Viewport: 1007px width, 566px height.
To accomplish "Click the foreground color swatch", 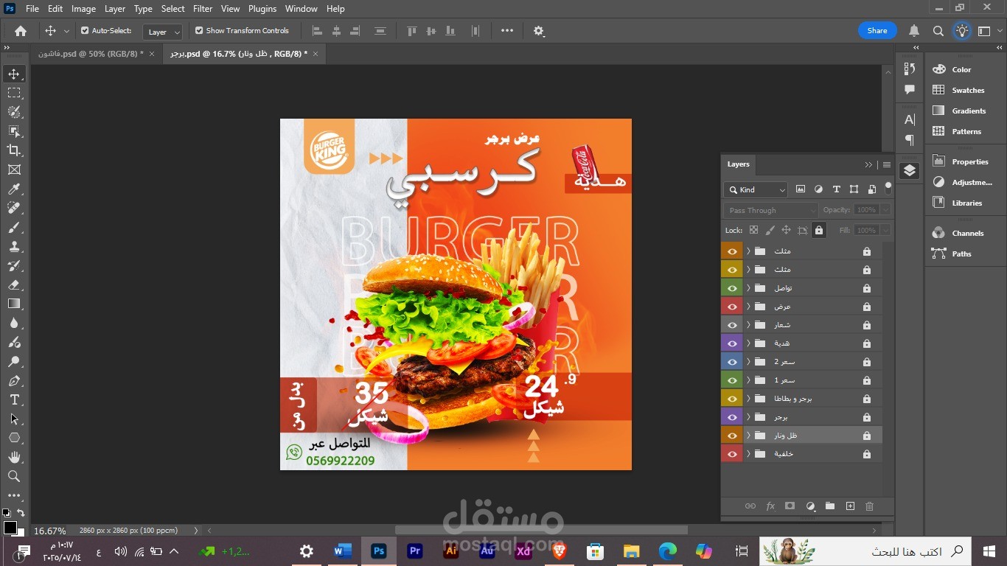I will tap(10, 528).
